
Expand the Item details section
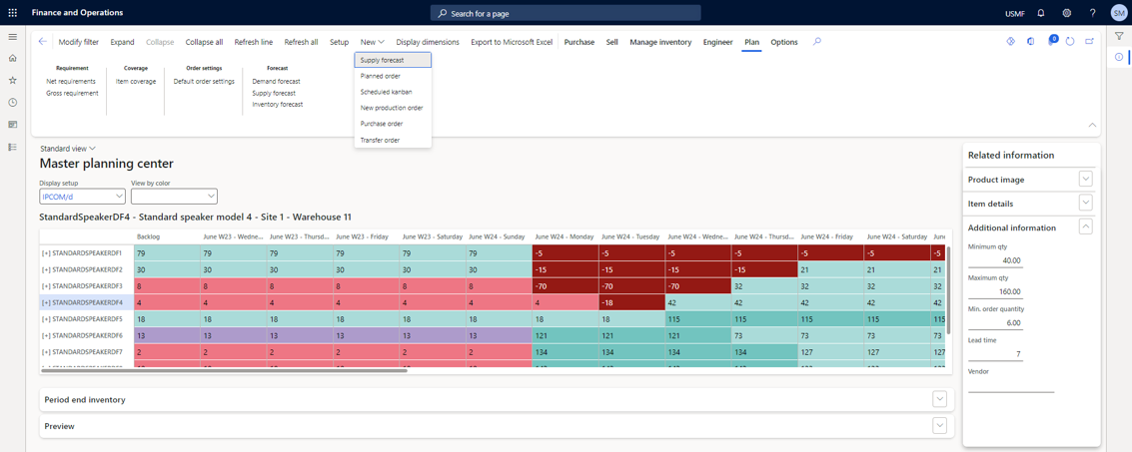(x=1086, y=204)
